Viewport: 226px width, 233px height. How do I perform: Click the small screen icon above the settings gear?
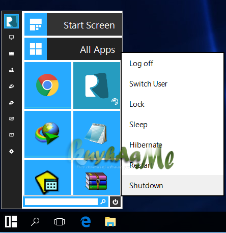point(11,135)
